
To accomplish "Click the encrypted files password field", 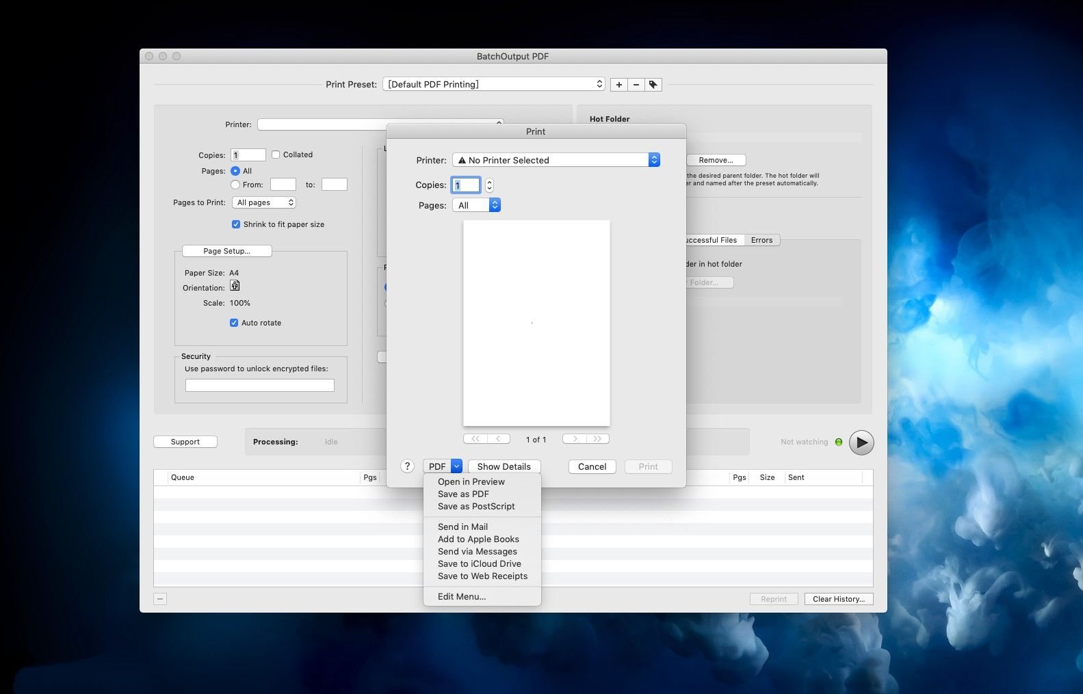I will (x=260, y=386).
